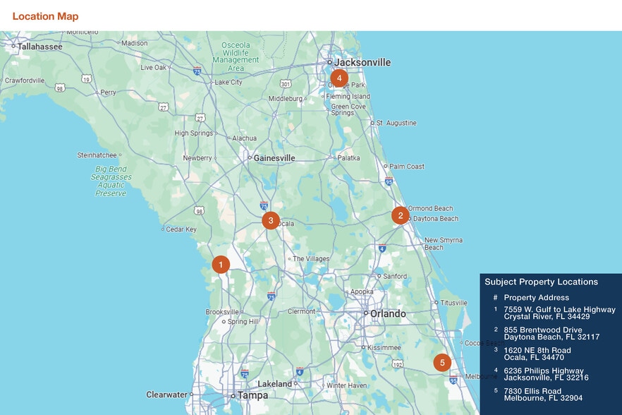Click the US 301 shield near Middleburg
The image size is (622, 415).
286,83
